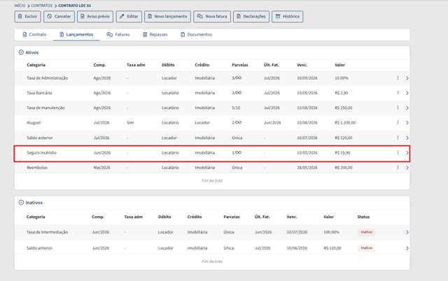Expand Taxa de Intermediação row chevron
Viewport: 448px width, 281px height.
[407, 232]
